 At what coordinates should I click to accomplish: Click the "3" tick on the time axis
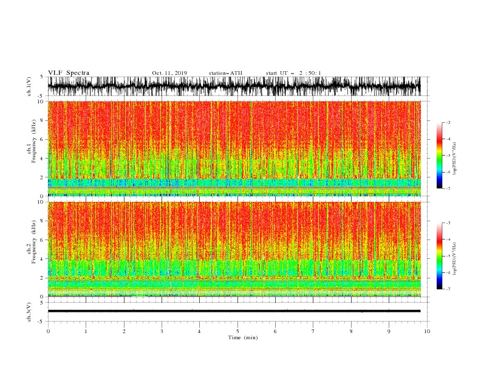point(162,331)
